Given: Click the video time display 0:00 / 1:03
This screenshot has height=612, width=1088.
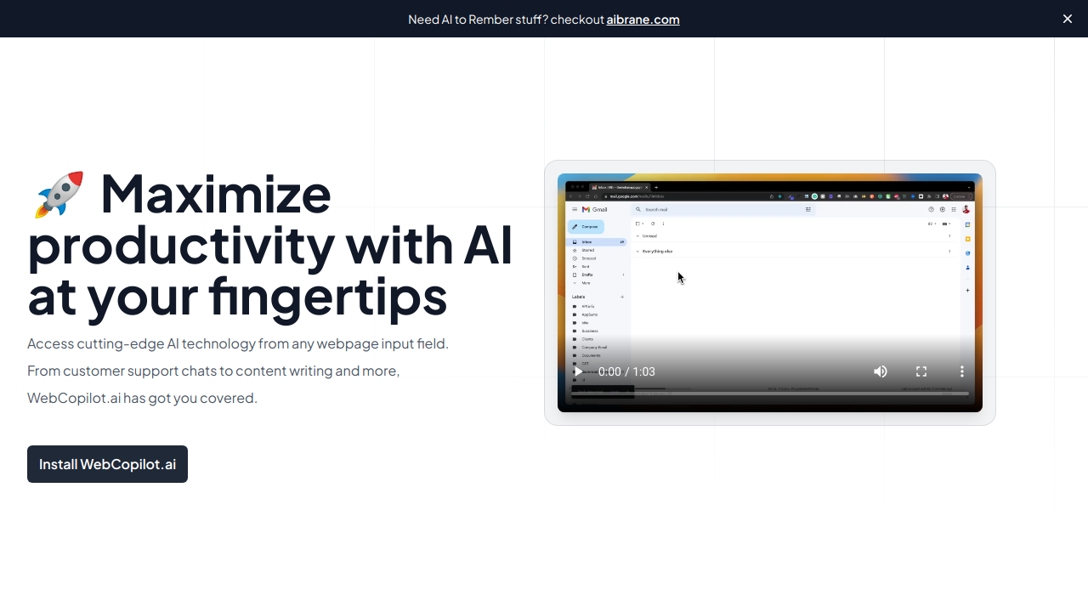Looking at the screenshot, I should (x=626, y=371).
